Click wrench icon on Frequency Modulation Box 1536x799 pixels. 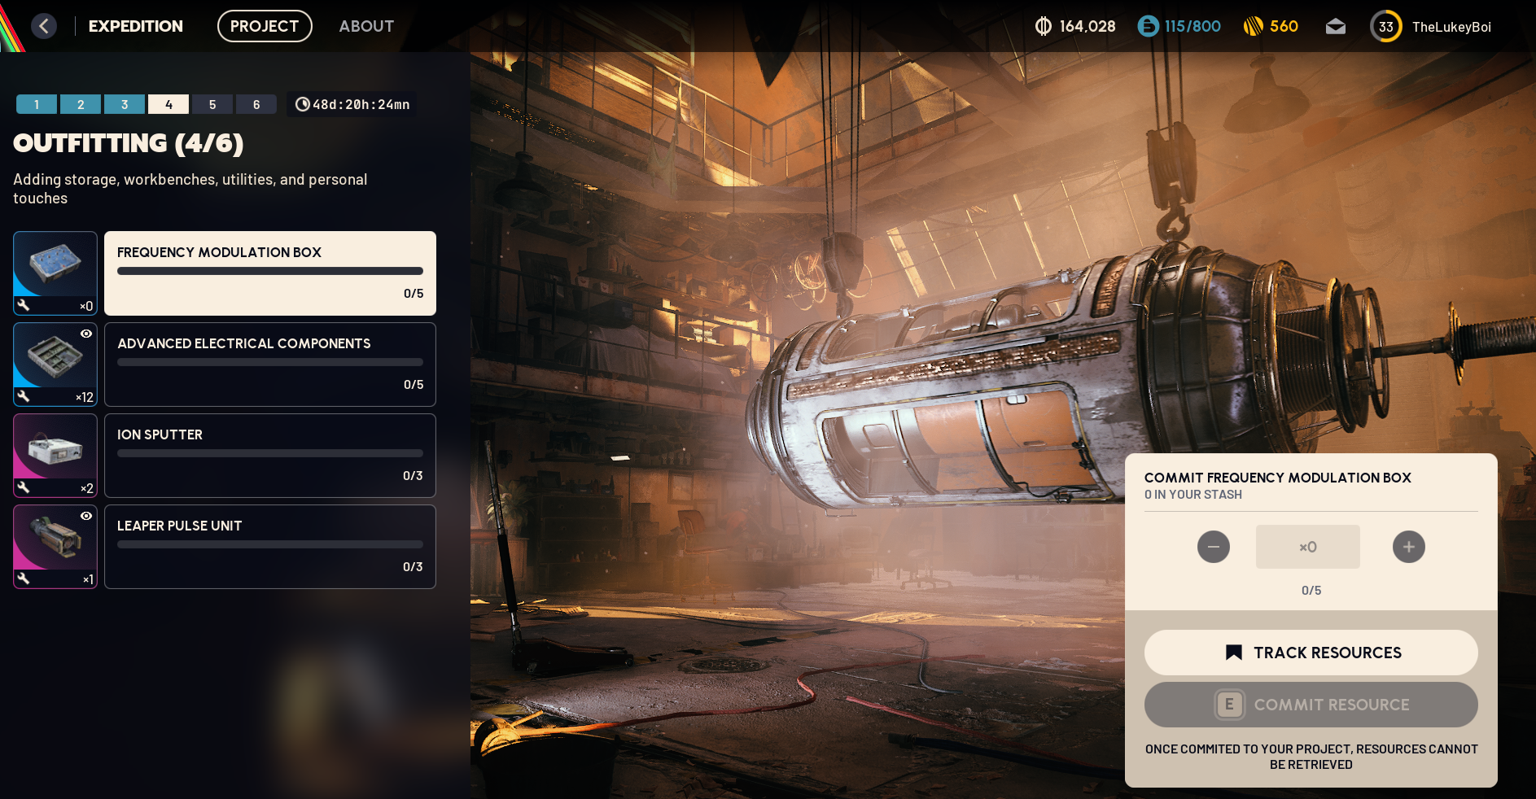24,305
